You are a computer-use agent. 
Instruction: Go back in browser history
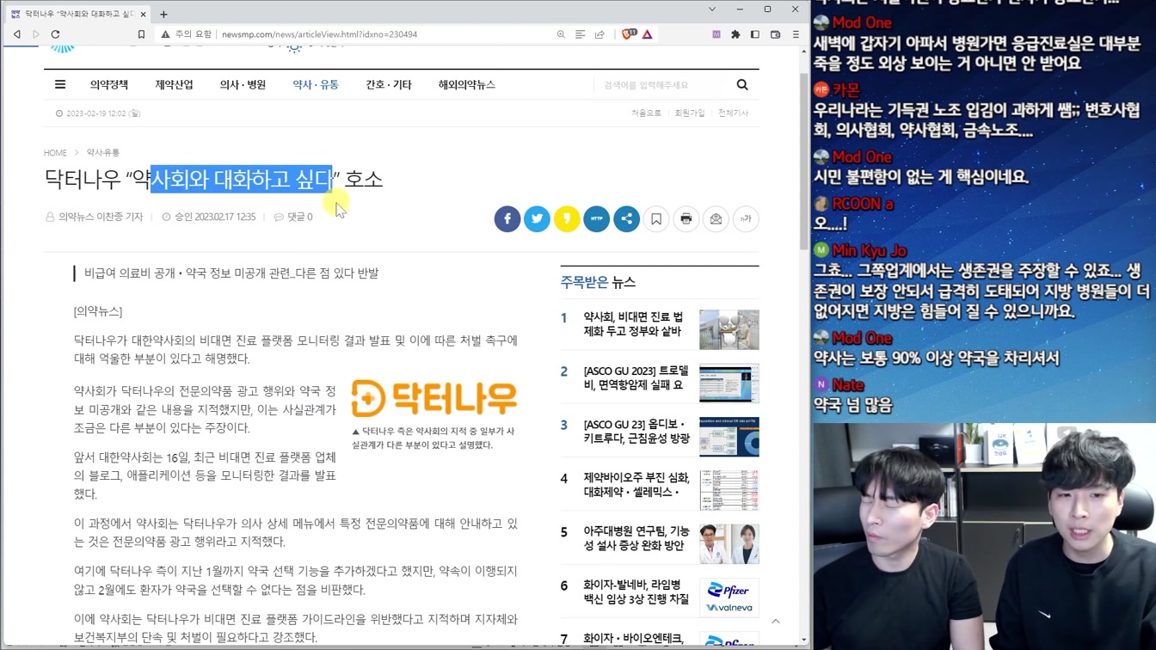(16, 34)
